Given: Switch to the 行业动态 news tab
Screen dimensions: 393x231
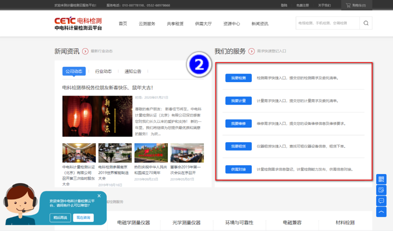Looking at the screenshot, I should 103,71.
